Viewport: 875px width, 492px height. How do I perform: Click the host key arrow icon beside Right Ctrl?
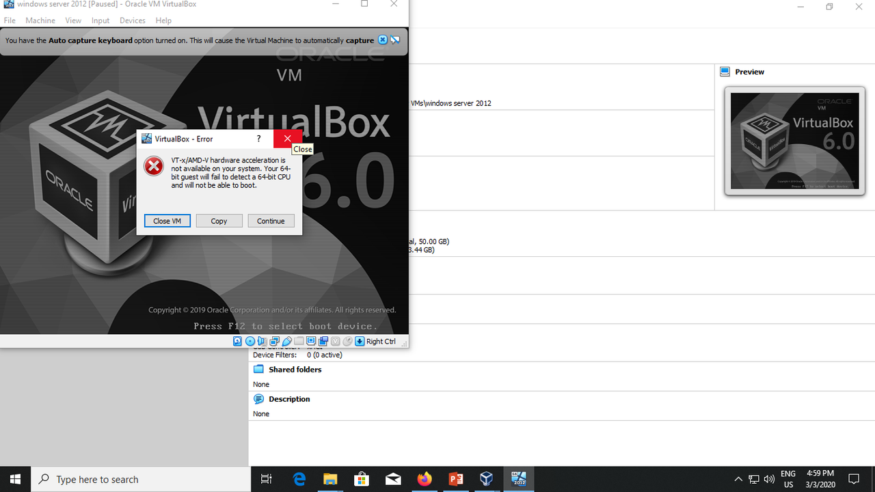click(360, 341)
